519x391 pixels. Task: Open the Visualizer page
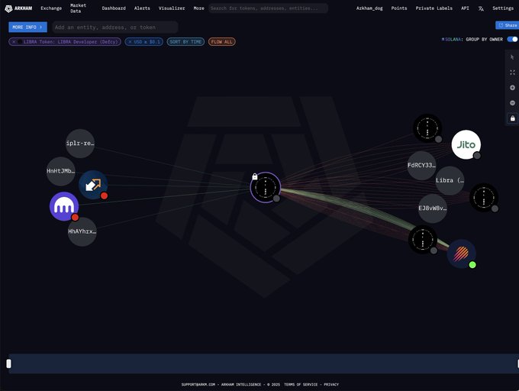click(172, 8)
